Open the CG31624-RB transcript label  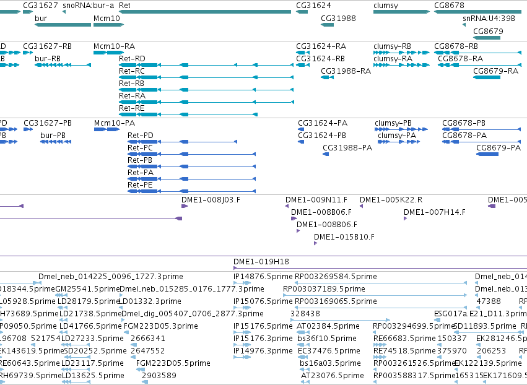click(x=321, y=58)
